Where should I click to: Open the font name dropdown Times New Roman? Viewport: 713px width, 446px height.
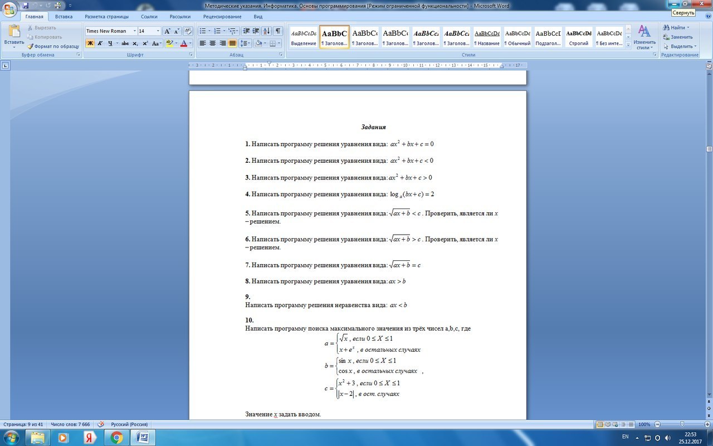pyautogui.click(x=134, y=31)
